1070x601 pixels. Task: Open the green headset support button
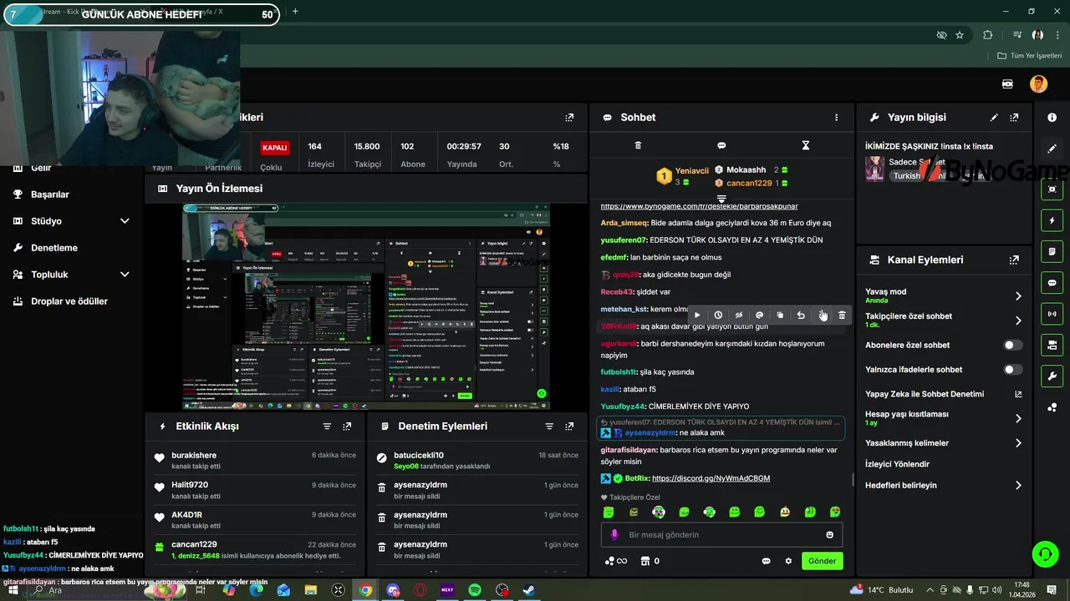pyautogui.click(x=1045, y=553)
